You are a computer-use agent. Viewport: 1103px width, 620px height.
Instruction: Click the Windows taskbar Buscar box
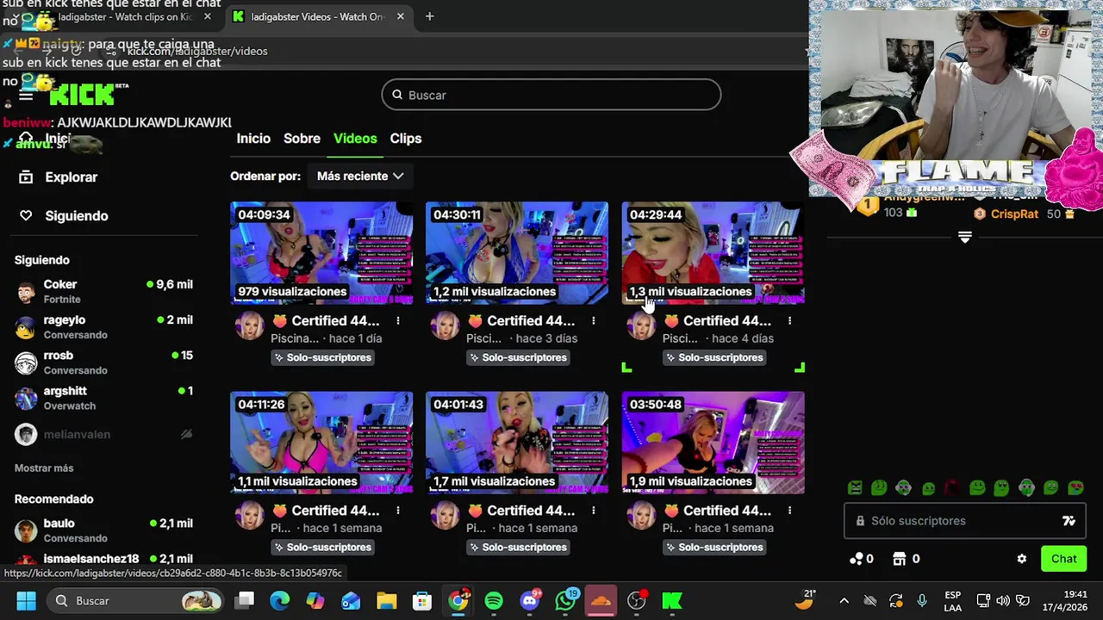(134, 600)
